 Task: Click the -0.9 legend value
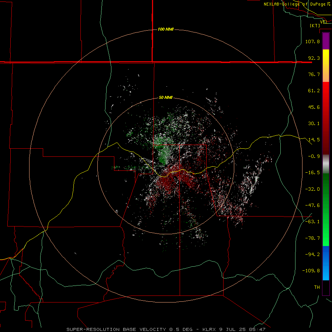point(314,156)
